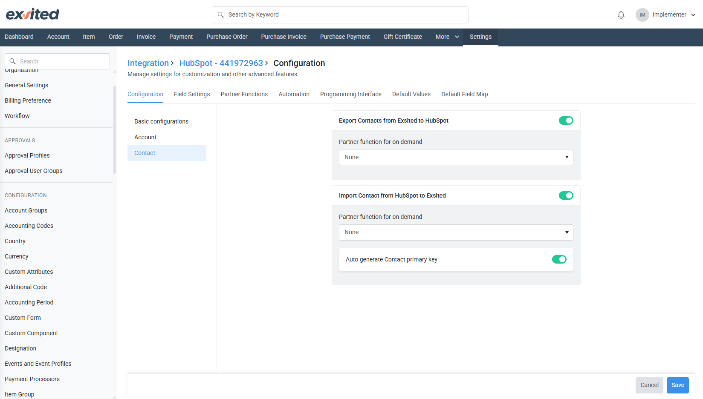Open the HubSpot - 441972963 breadcrumb
The height and width of the screenshot is (399, 703).
221,63
